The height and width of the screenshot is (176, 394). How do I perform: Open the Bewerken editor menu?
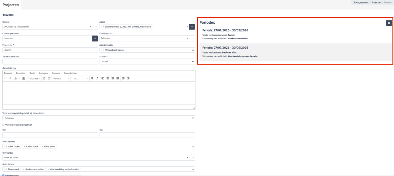point(21,73)
